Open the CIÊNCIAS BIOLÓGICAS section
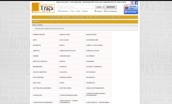This screenshot has width=172, height=104. click(71, 51)
